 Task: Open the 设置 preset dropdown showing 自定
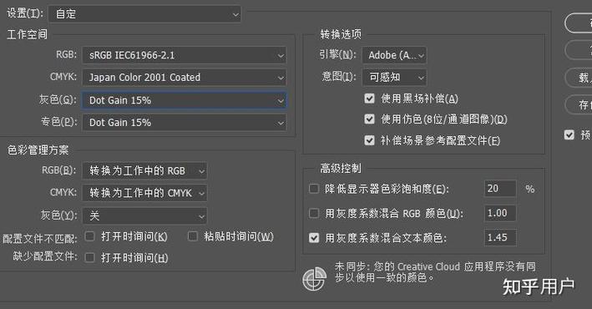[x=144, y=14]
